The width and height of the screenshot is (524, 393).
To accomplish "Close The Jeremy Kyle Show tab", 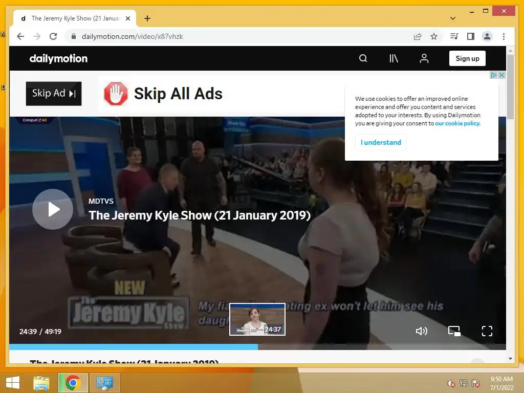I will click(127, 18).
